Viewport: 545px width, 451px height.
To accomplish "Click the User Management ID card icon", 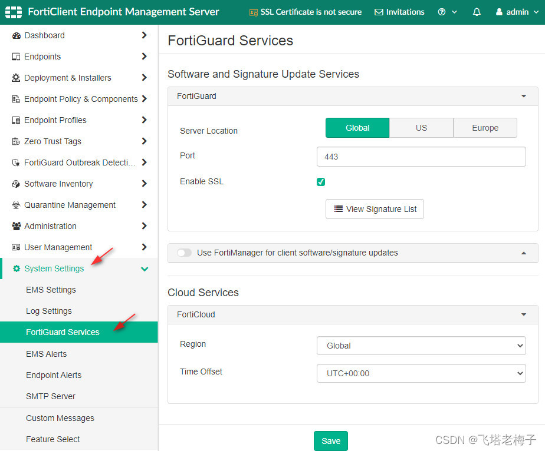I will [x=16, y=247].
